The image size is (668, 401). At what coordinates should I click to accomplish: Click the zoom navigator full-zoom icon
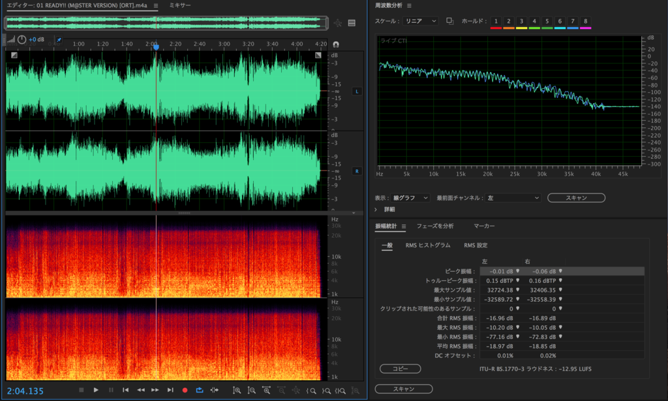tap(338, 23)
